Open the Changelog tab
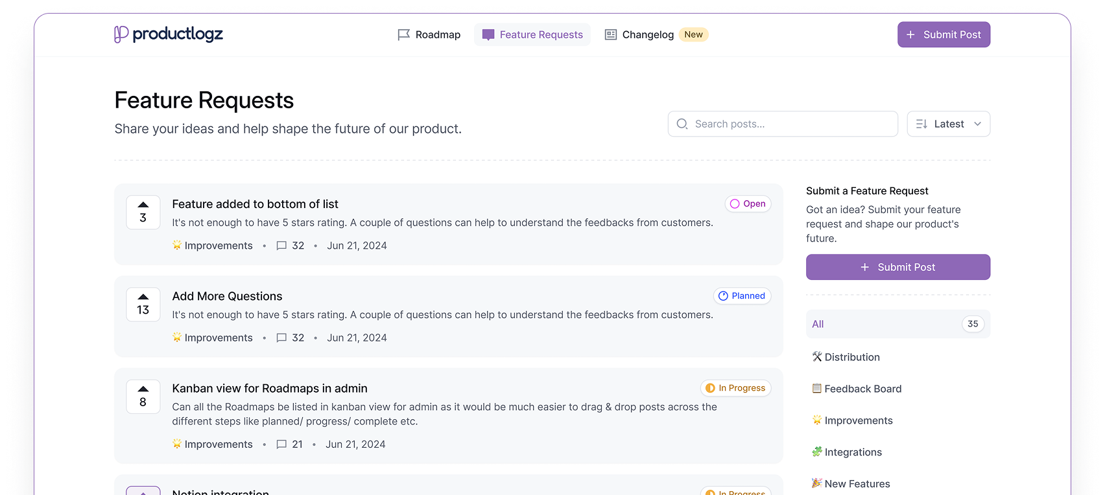 pyautogui.click(x=639, y=34)
